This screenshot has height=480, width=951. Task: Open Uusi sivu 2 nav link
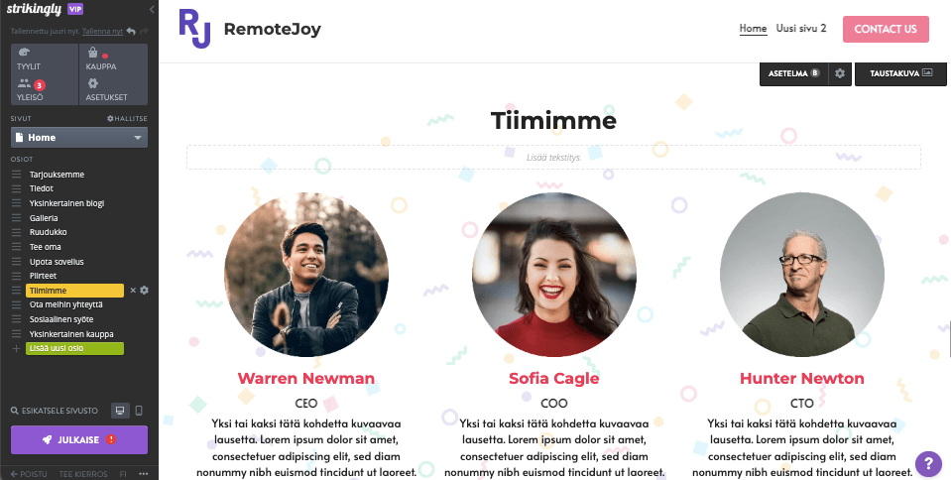point(801,29)
